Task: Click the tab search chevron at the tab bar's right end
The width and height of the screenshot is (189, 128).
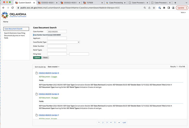Action: [186, 3]
